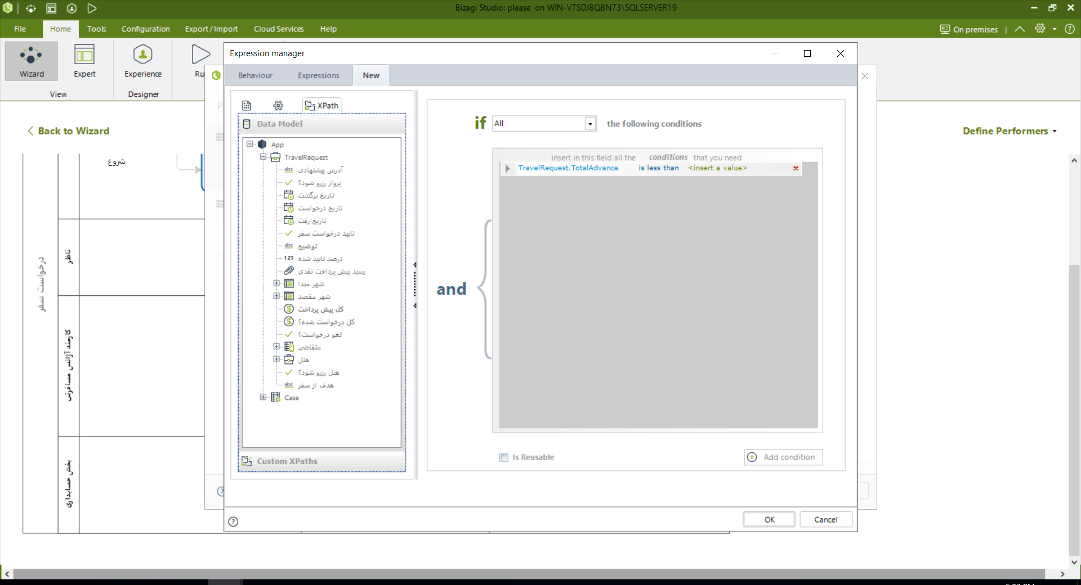Image resolution: width=1081 pixels, height=585 pixels.
Task: Click the Add condition button
Action: [x=783, y=457]
